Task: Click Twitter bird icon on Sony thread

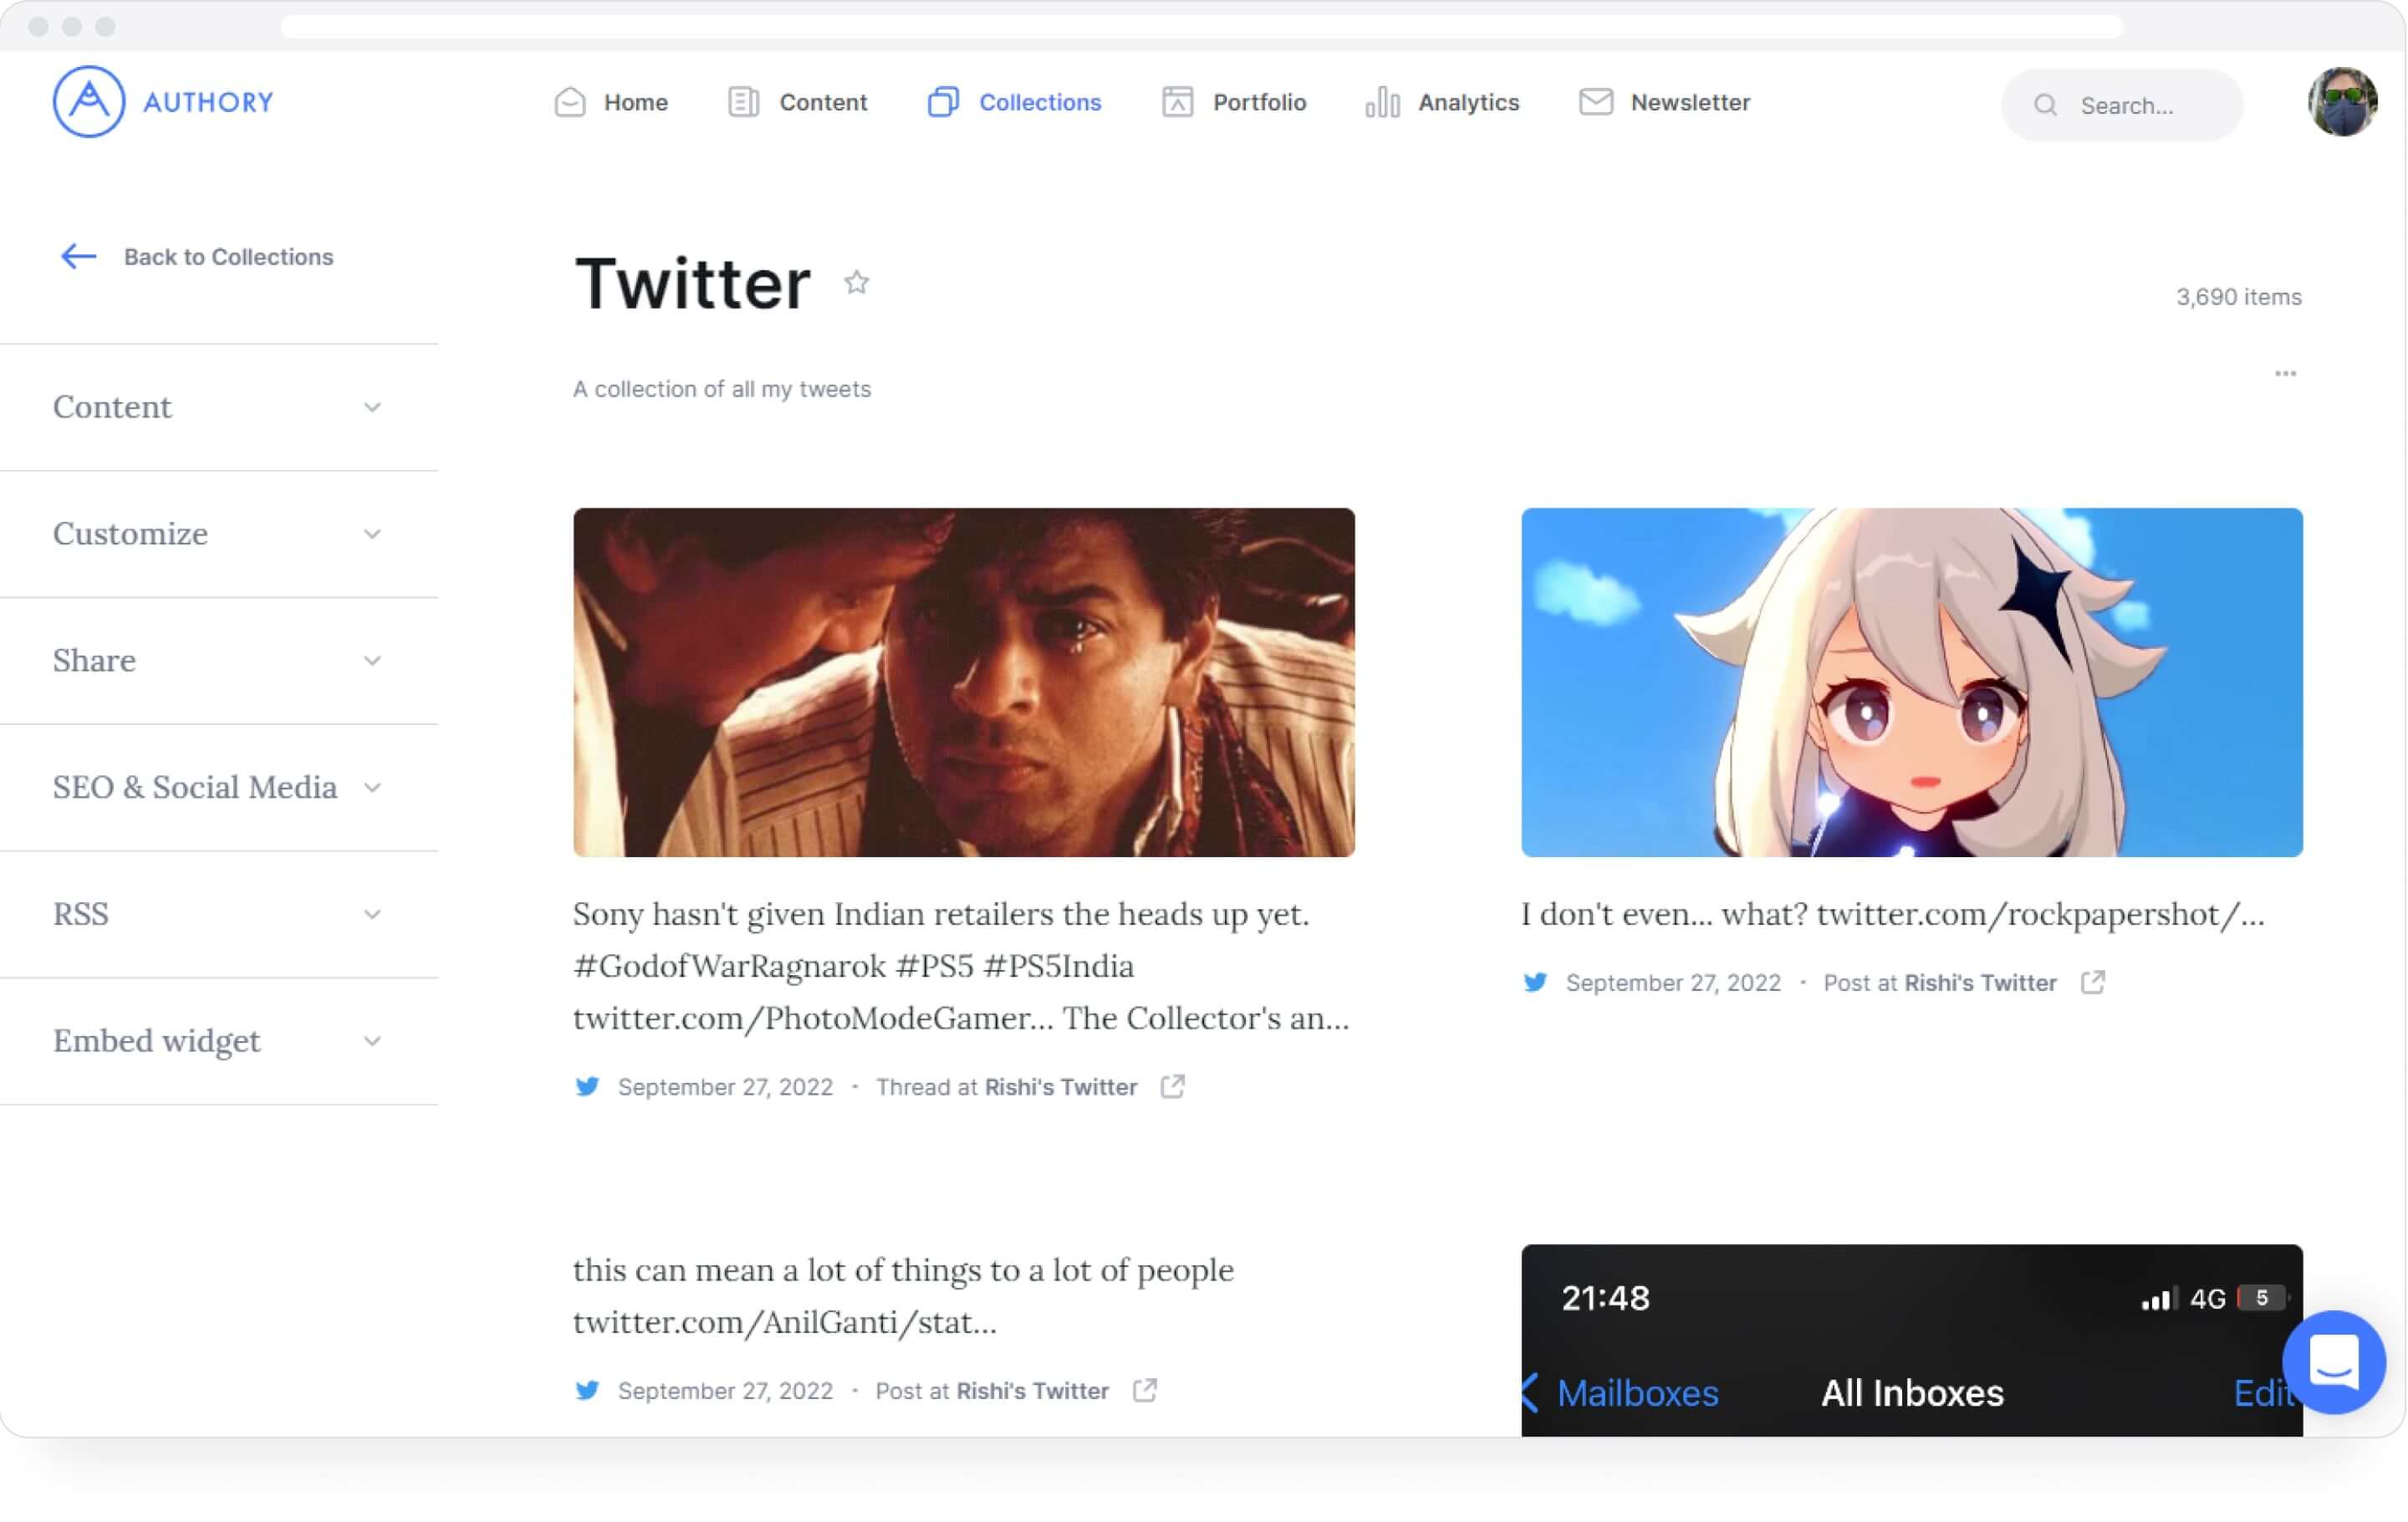Action: pos(587,1087)
